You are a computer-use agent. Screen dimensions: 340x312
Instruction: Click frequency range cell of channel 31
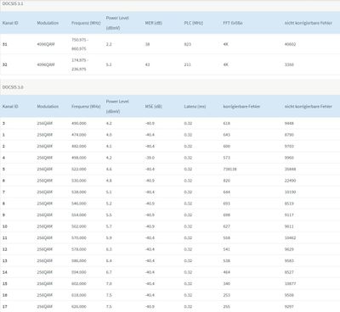80,44
